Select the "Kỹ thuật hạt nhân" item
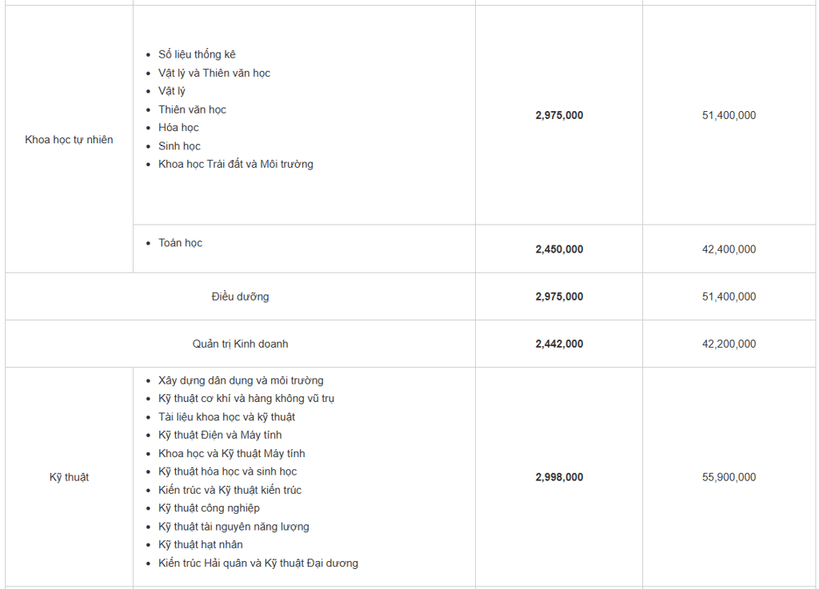The width and height of the screenshot is (819, 589). point(200,544)
